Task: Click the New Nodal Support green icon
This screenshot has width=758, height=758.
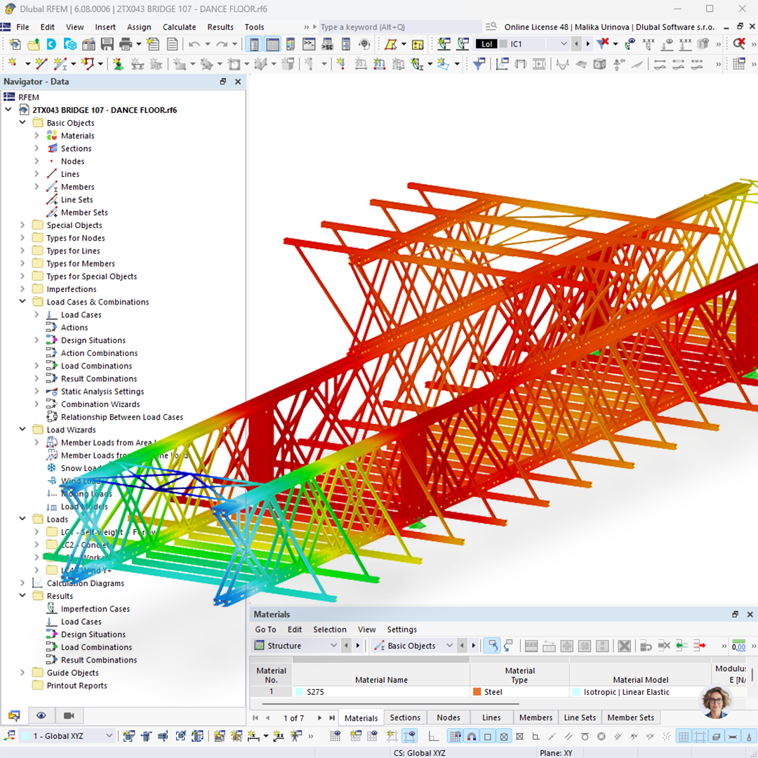Action: coord(117,63)
